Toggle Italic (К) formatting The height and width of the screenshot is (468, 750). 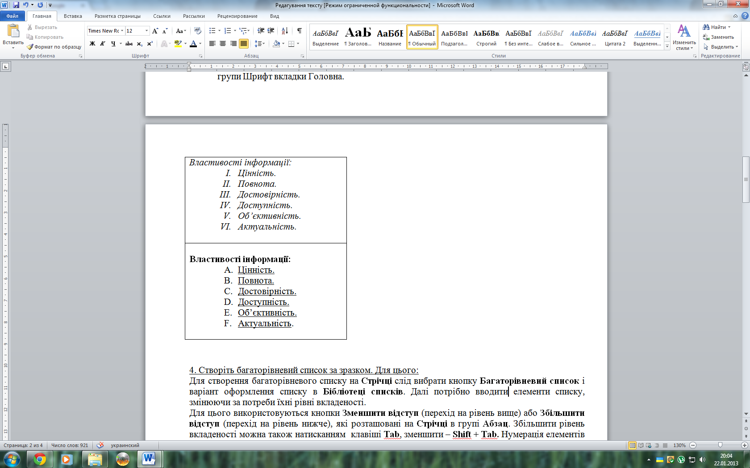[x=103, y=44]
